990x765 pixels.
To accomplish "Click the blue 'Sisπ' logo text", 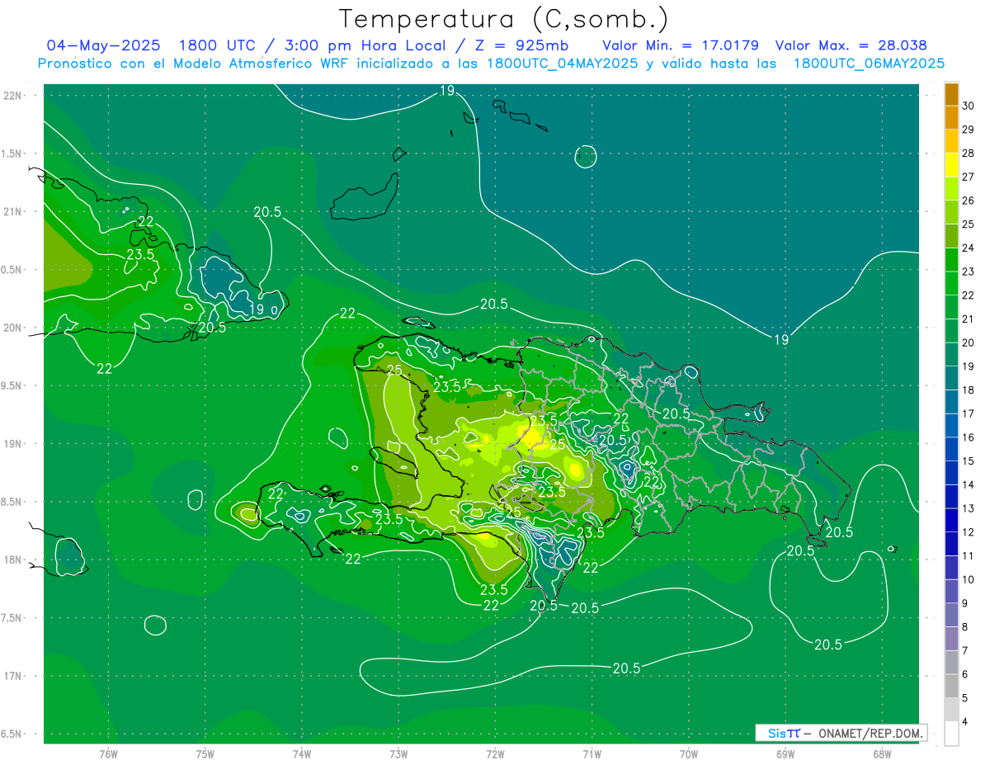I will pyautogui.click(x=784, y=733).
